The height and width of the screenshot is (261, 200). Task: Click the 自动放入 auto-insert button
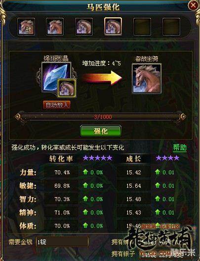pos(57,105)
